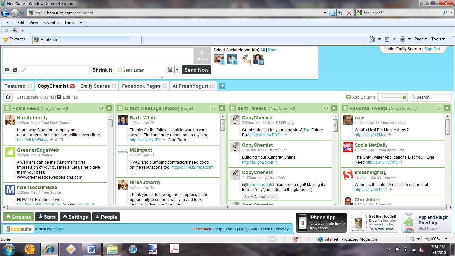This screenshot has height=256, width=455.
Task: Refresh the Home Feed column
Action: (101, 108)
